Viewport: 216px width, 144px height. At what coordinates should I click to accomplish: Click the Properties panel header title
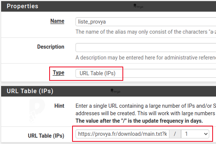pos(23,6)
